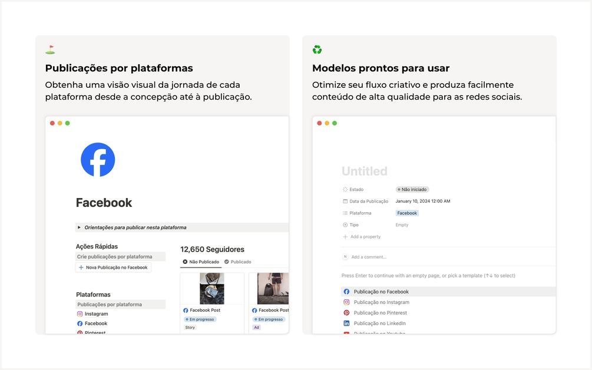Click the Estado property status icon
592x370 pixels.
345,190
